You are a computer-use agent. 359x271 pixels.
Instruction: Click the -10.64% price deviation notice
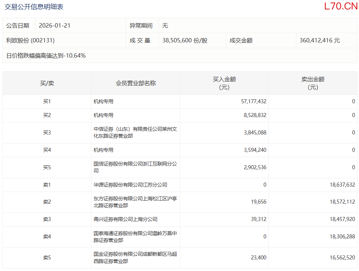[46, 56]
